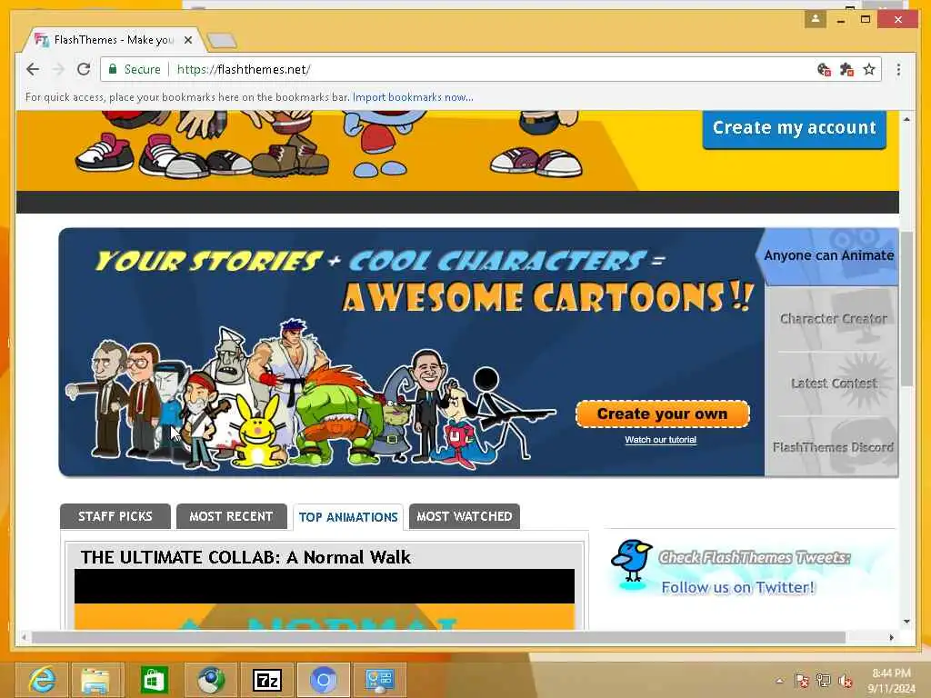Image resolution: width=931 pixels, height=698 pixels.
Task: Click the orange Create your own button
Action: point(662,414)
